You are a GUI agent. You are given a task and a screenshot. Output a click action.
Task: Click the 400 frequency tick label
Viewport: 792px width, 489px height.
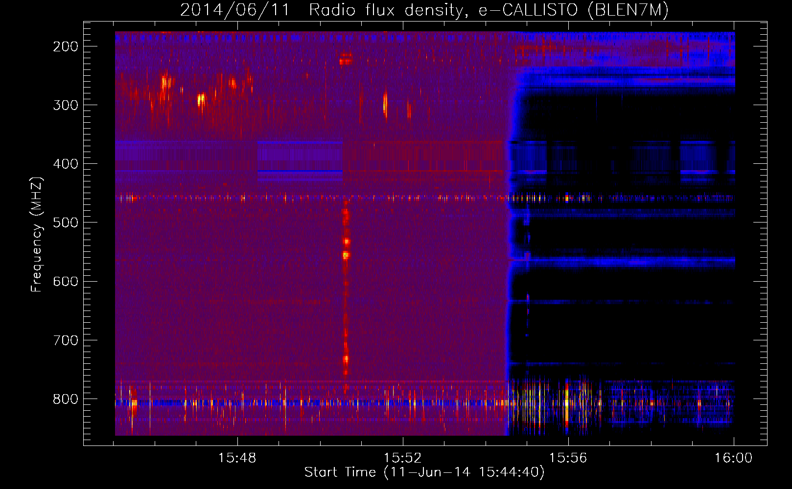point(66,164)
